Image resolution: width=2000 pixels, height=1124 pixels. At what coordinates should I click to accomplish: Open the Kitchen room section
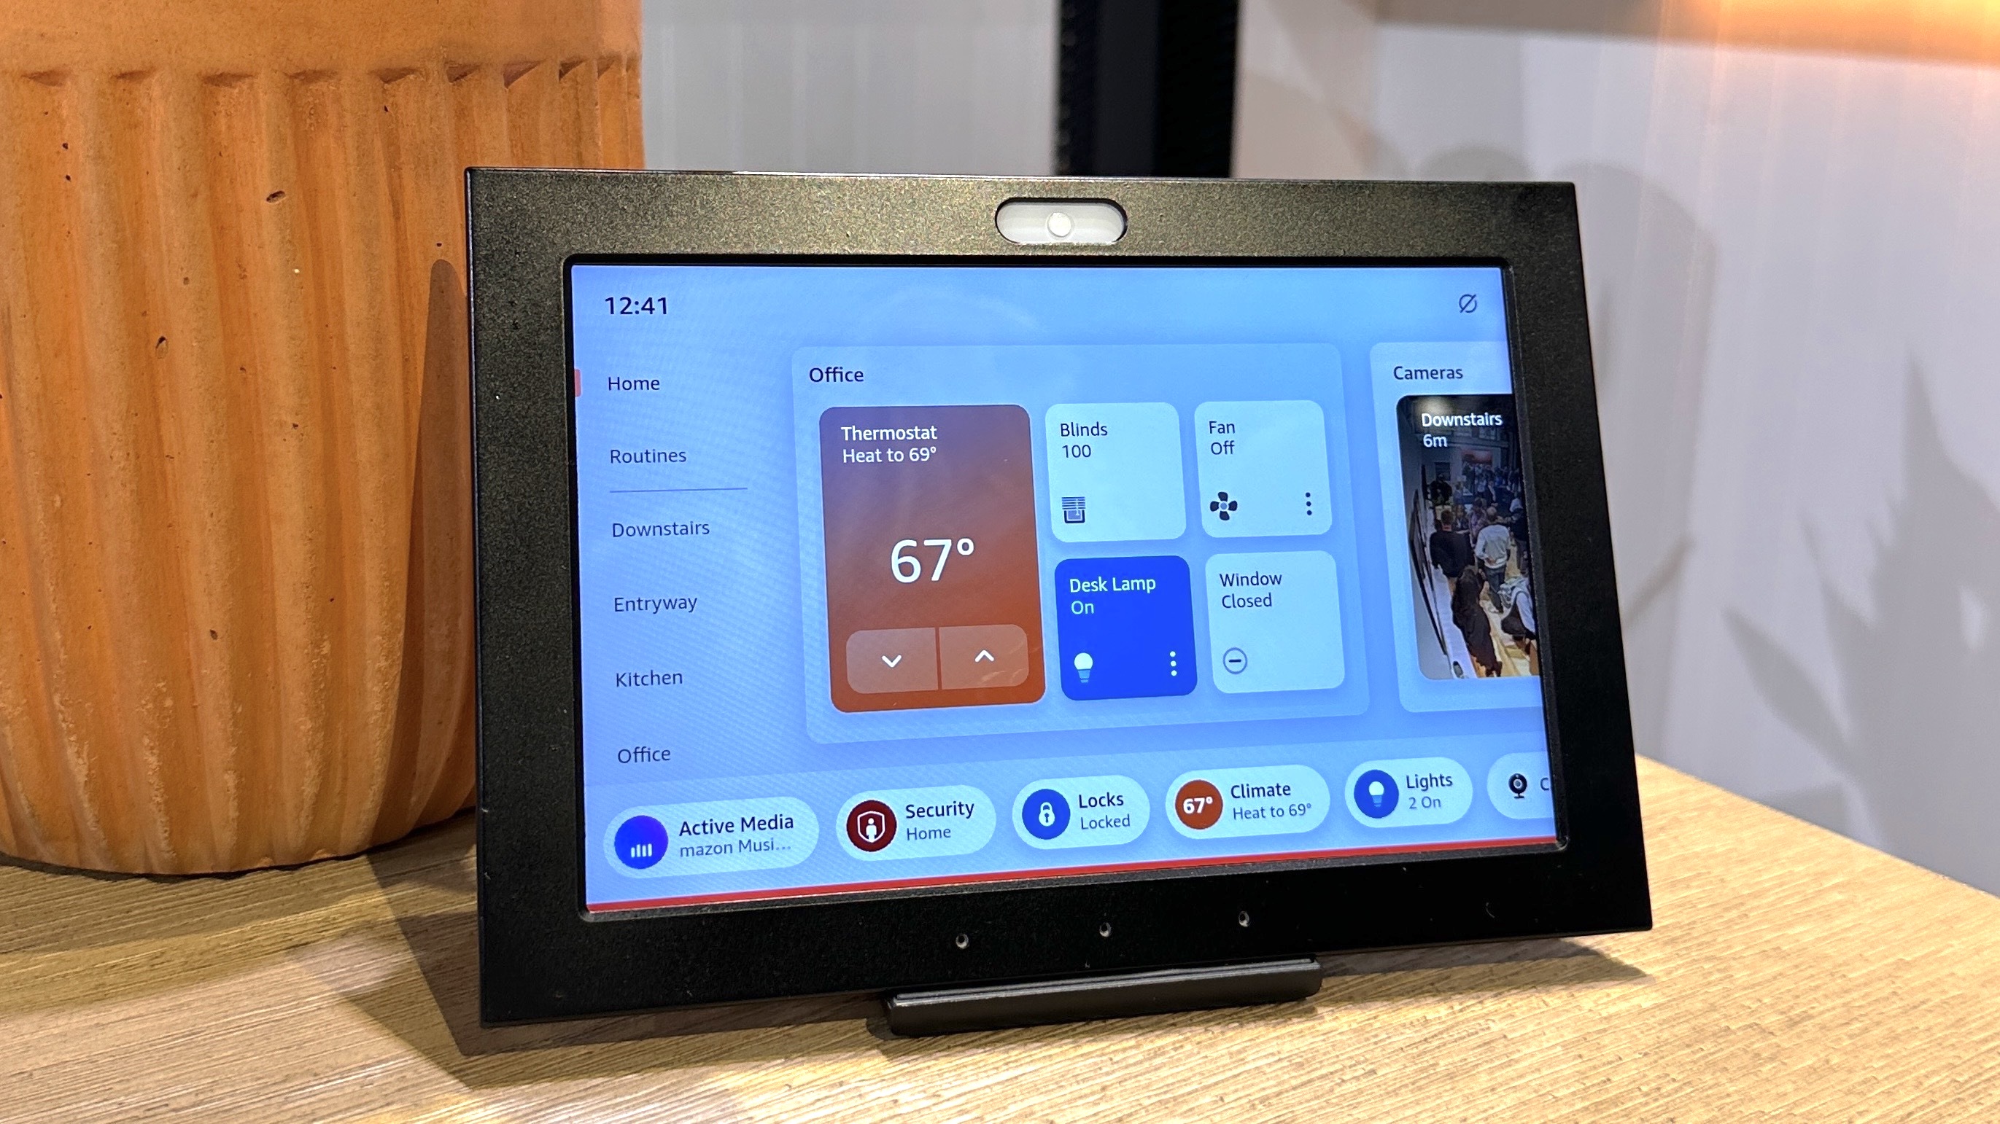(647, 676)
